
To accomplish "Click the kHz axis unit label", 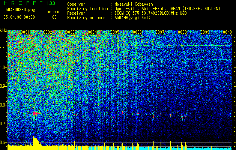I will pyautogui.click(x=3, y=30).
